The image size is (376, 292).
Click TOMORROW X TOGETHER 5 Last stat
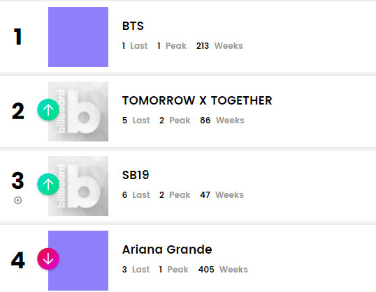click(x=136, y=121)
